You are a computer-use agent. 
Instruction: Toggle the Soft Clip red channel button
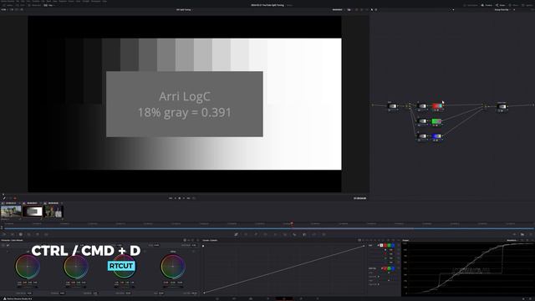click(x=385, y=268)
